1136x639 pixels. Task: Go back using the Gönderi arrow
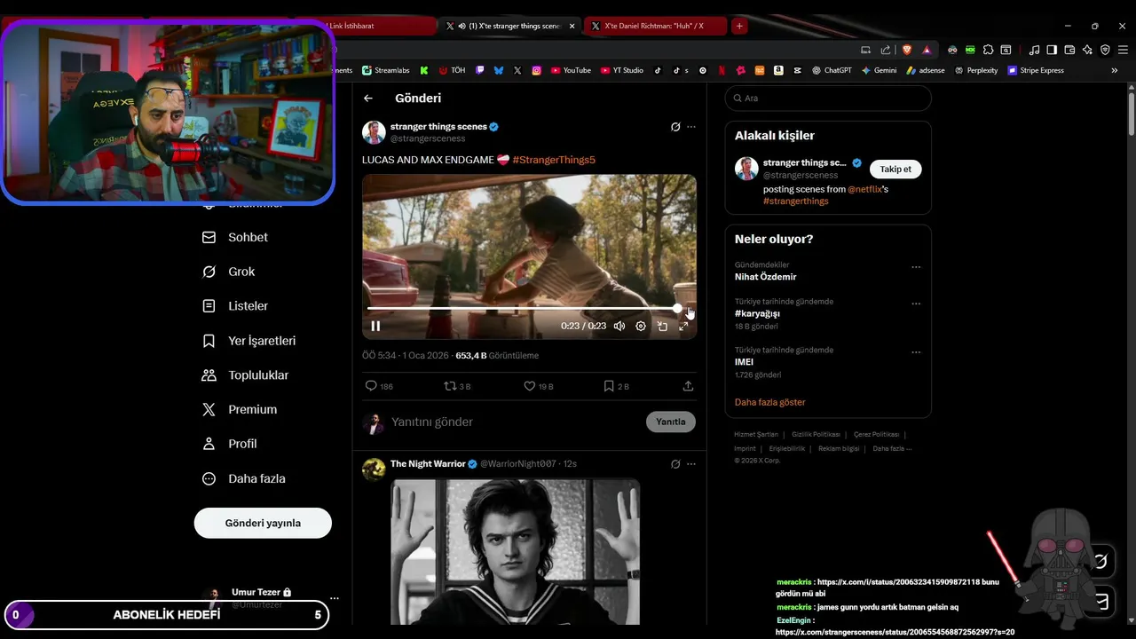[x=368, y=99]
